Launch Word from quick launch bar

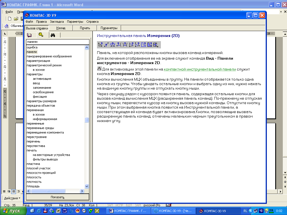pyautogui.click(x=65, y=211)
